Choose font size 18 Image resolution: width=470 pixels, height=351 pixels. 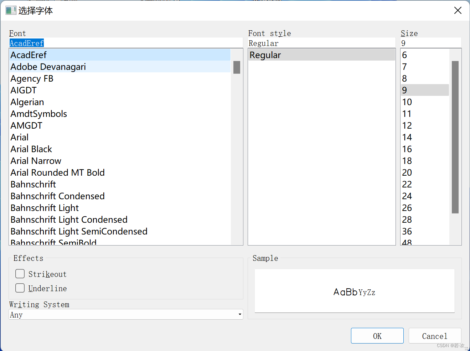[425, 161]
